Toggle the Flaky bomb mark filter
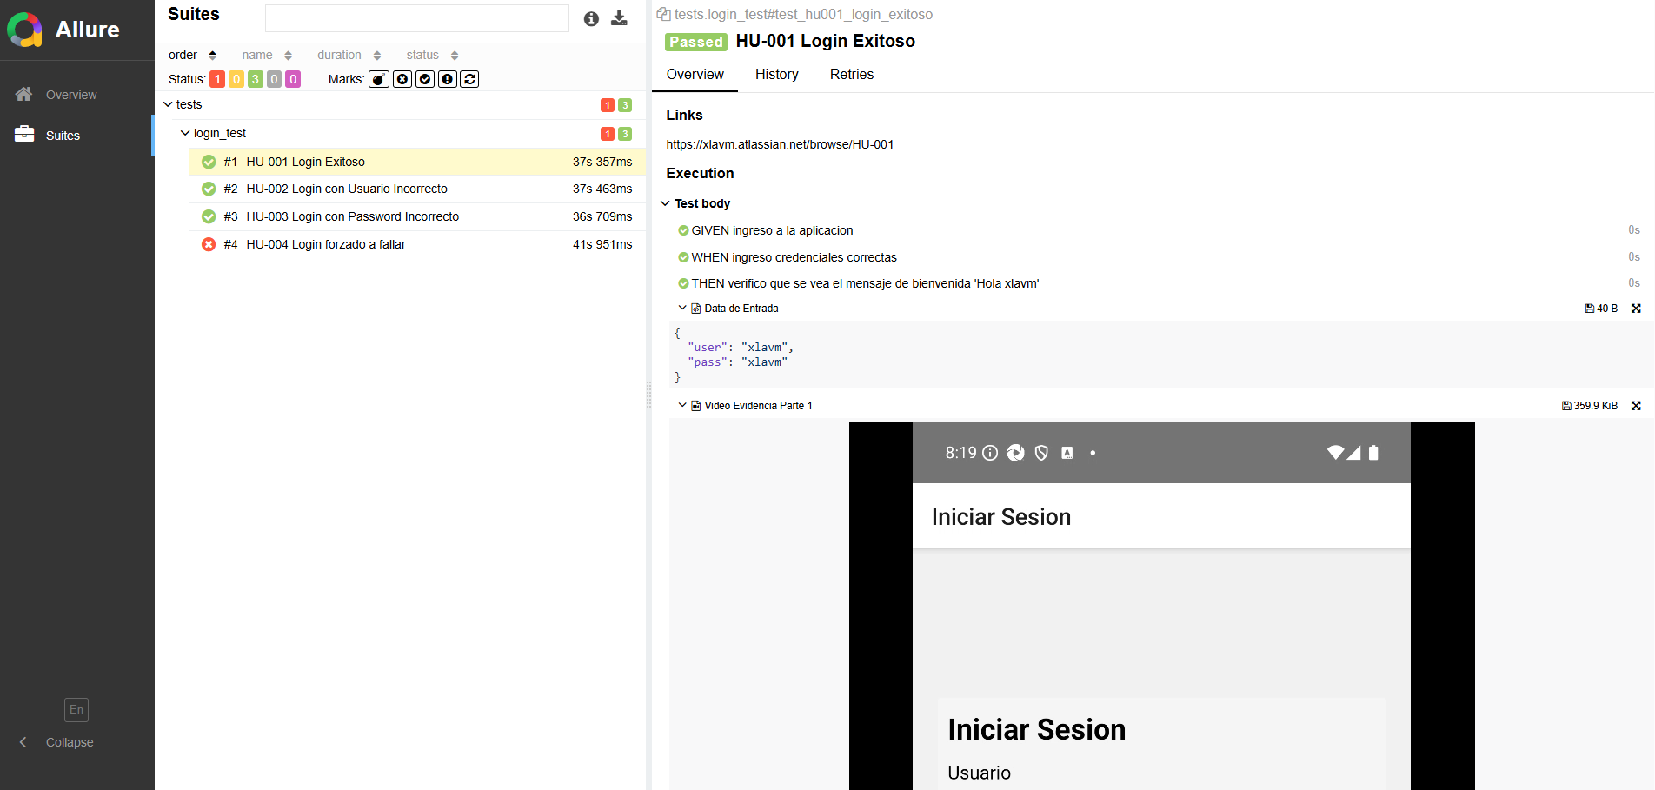Viewport: 1655px width, 790px height. tap(379, 79)
